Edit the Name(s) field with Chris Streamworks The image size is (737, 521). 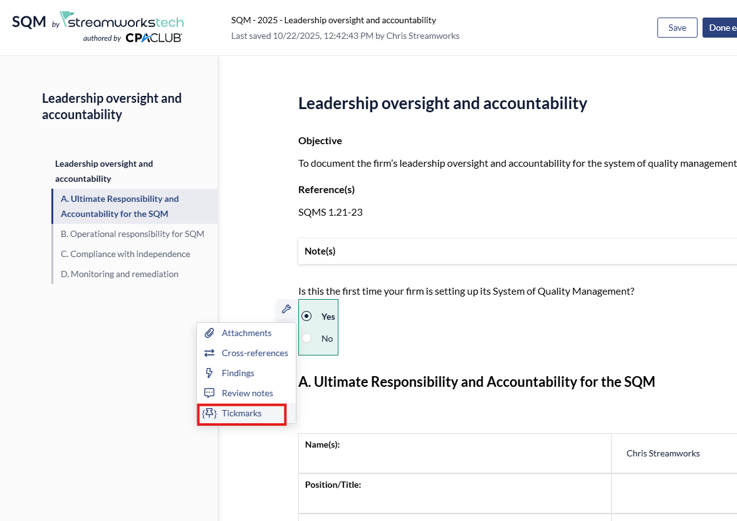click(663, 453)
